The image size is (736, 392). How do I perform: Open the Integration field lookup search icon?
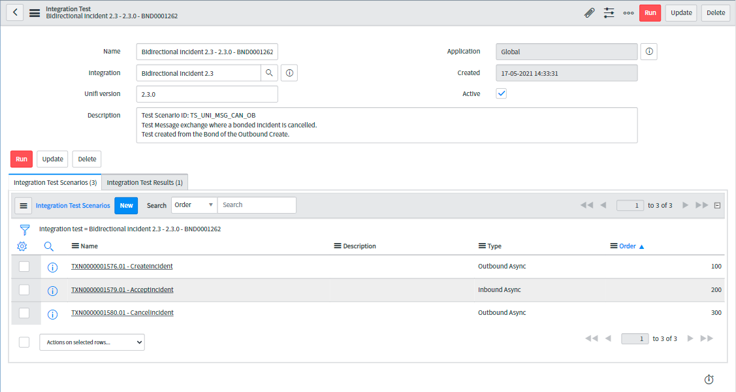270,73
